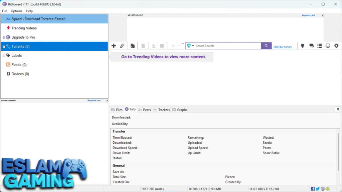
Task: Open the chat bubbles icon
Action: [x=312, y=46]
